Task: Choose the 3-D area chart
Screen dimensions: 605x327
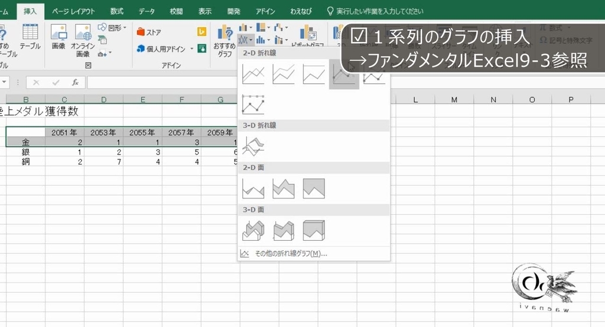Action: (253, 231)
